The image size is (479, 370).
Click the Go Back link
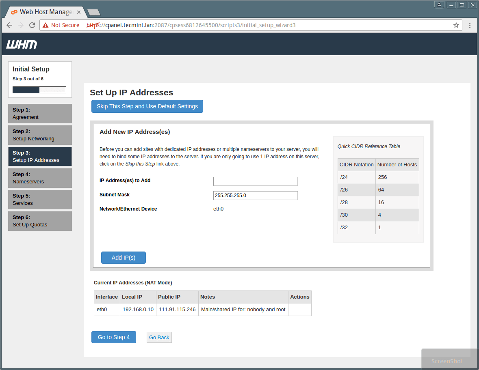coord(159,337)
